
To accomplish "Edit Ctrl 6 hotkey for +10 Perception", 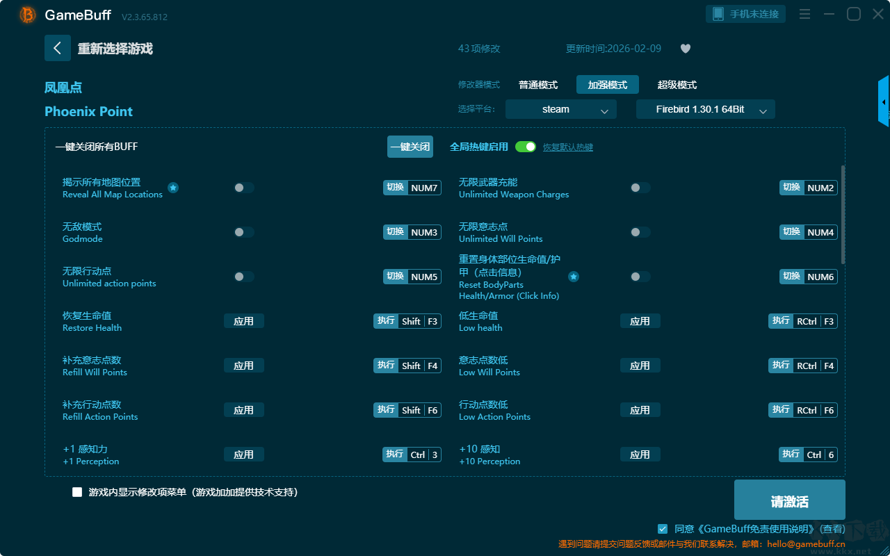I will [x=808, y=455].
